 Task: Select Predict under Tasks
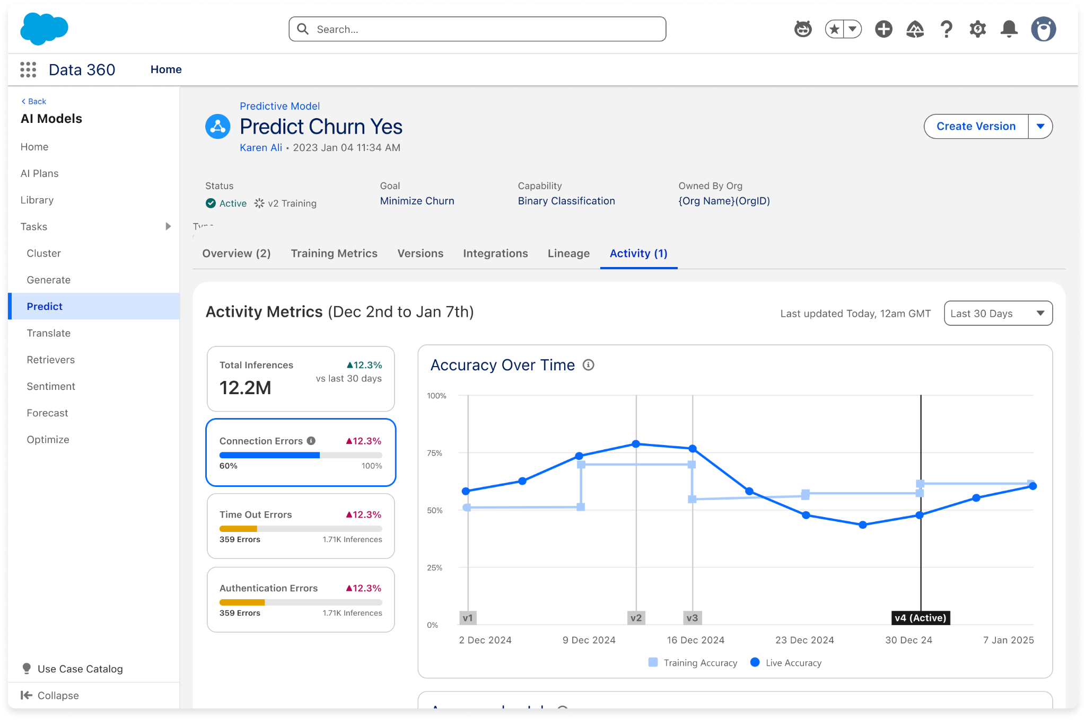click(x=94, y=306)
